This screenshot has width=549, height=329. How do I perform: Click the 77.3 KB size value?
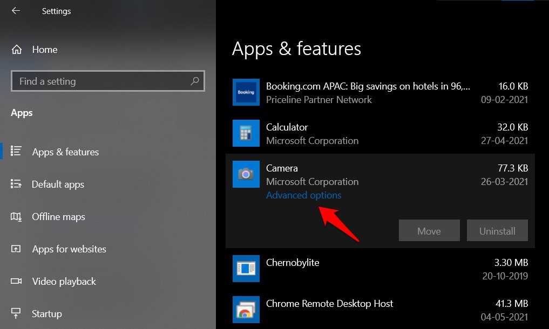[513, 168]
